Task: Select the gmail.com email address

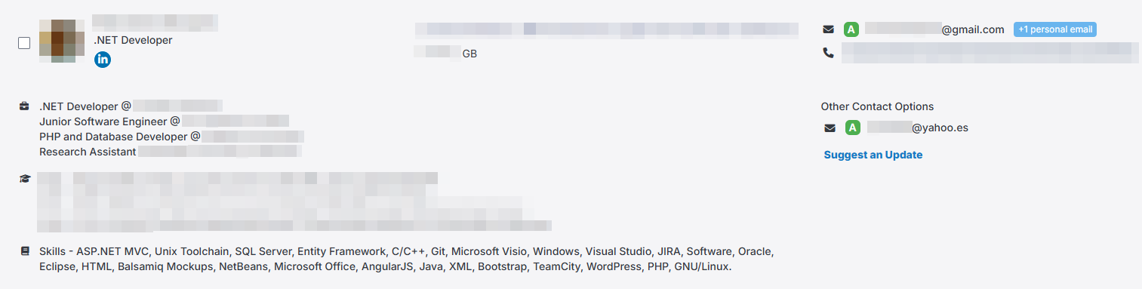Action: click(x=934, y=29)
